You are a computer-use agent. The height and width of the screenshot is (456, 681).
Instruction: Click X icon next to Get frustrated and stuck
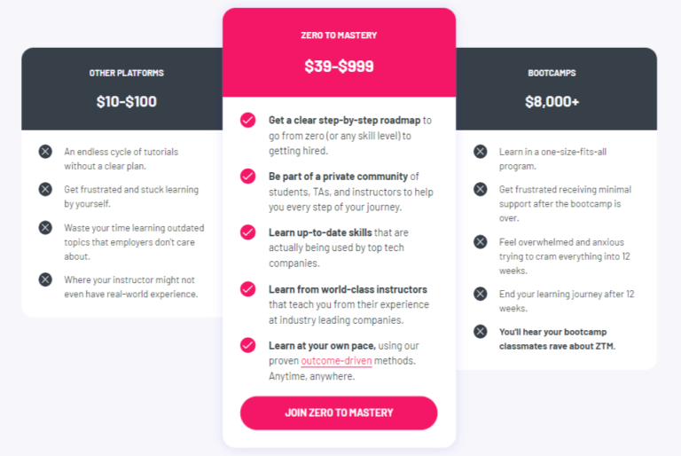coord(45,189)
